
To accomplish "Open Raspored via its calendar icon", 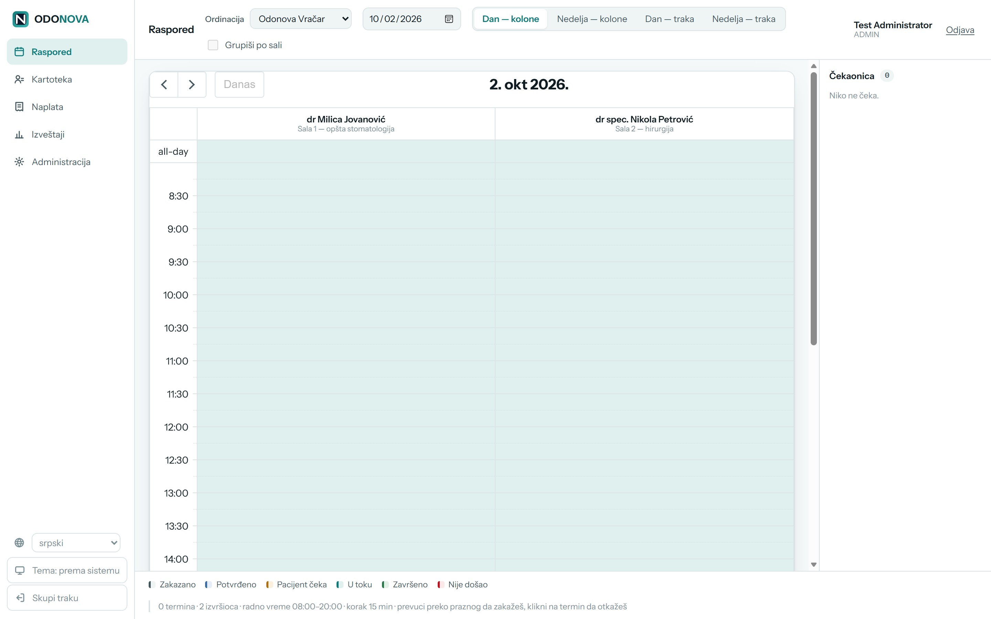I will point(19,52).
